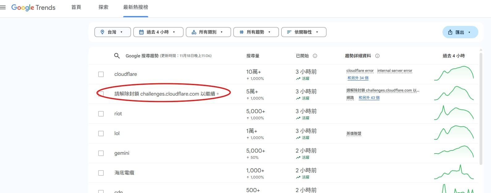Click the 請解除封鎖 challenges.cloudflare.com trend title
This screenshot has width=491, height=193.
point(167,94)
